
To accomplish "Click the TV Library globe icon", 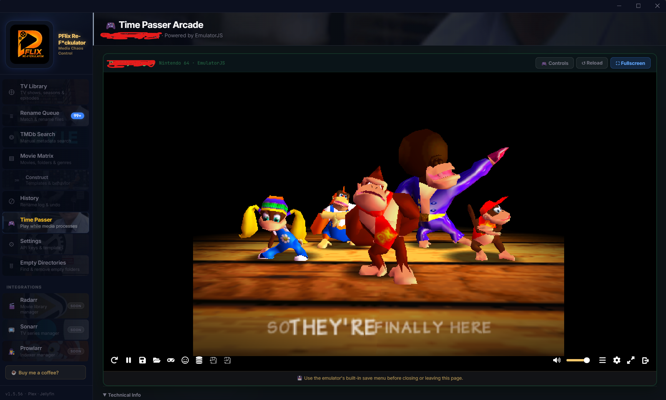I will (x=12, y=92).
